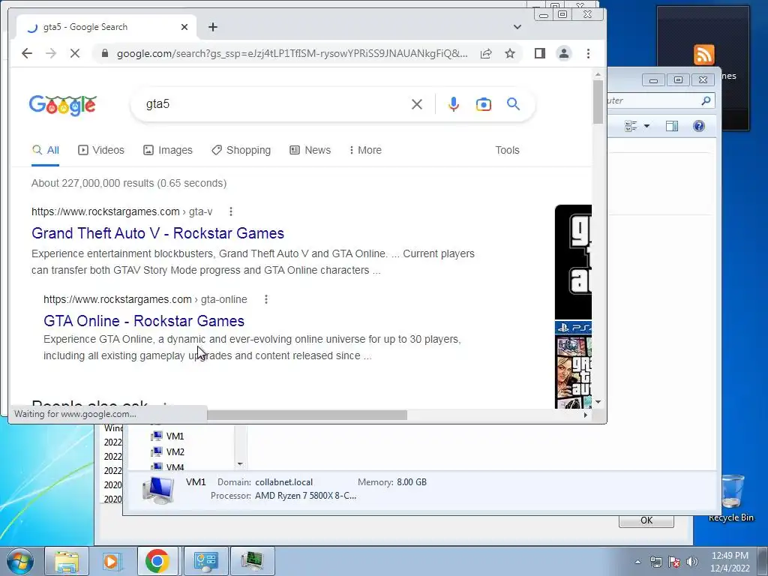
Task: Click the Grand Theft Auto cover thumbnail
Action: click(x=573, y=262)
